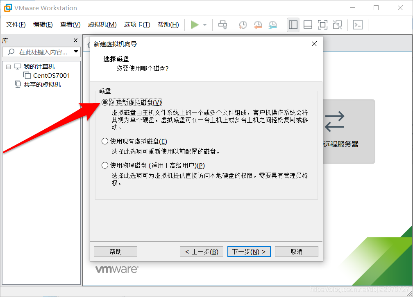Click the VMware Workstation logo icon
This screenshot has width=413, height=297.
[8, 8]
